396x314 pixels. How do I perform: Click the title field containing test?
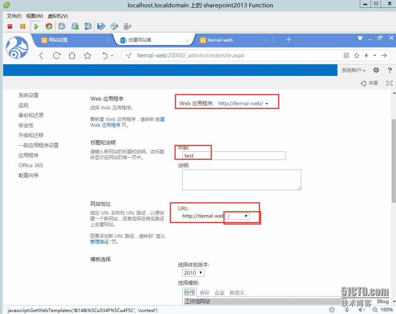click(x=234, y=155)
